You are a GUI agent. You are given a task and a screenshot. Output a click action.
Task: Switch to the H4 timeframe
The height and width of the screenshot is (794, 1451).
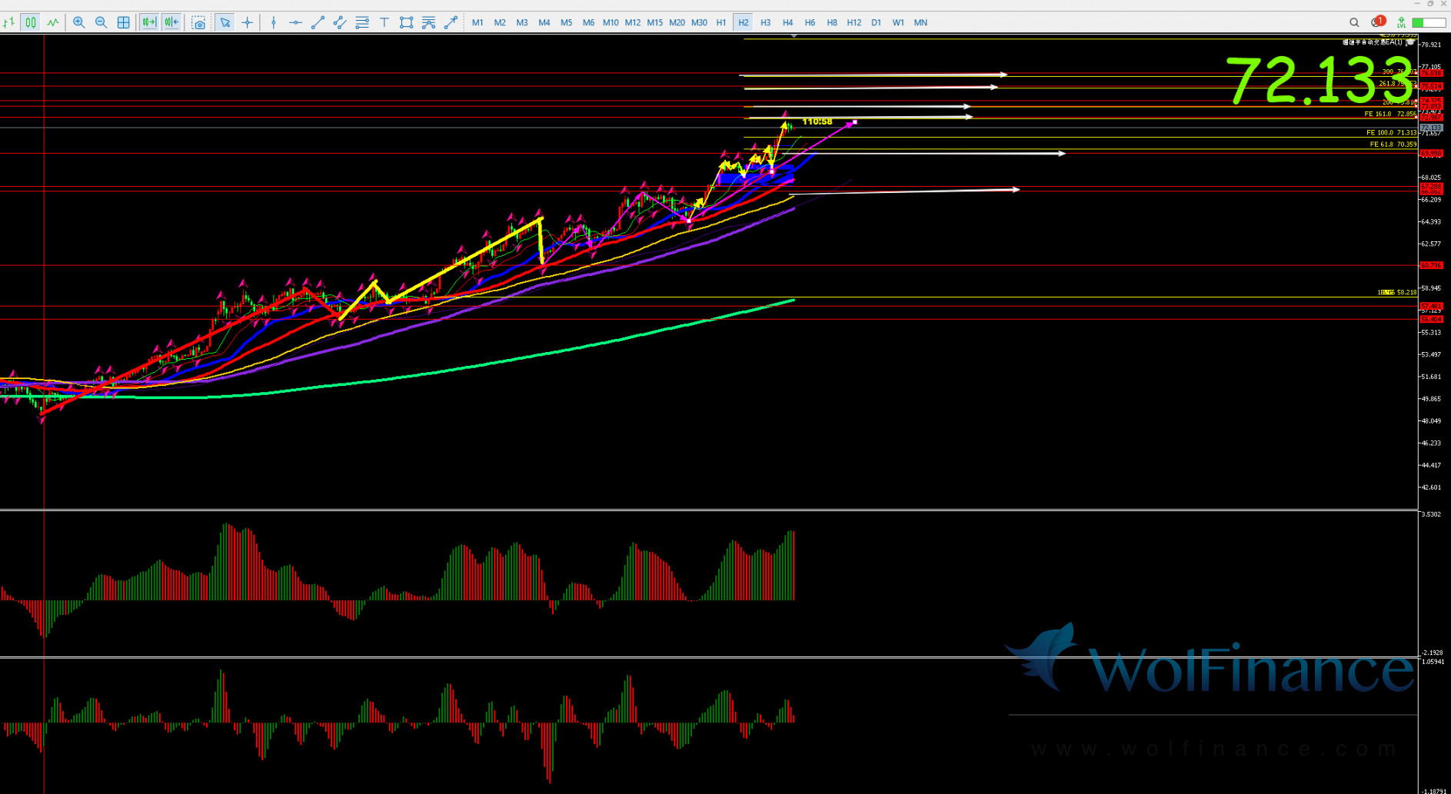(787, 22)
